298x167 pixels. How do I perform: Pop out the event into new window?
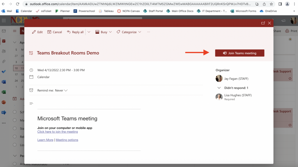[x=263, y=23]
